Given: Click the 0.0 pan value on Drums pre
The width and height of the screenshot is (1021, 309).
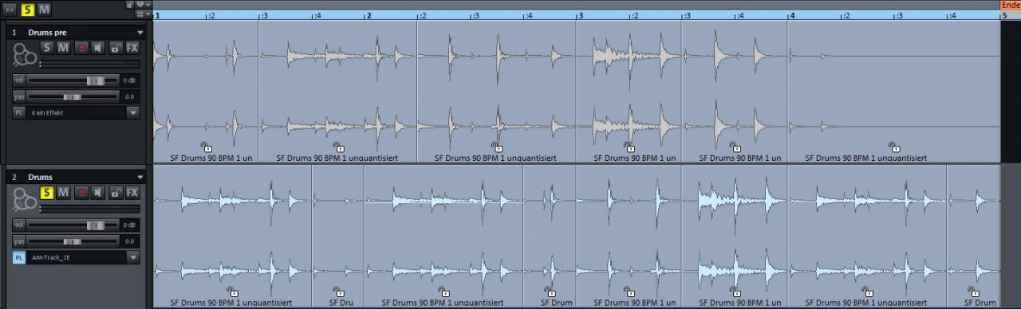Looking at the screenshot, I should pyautogui.click(x=130, y=96).
